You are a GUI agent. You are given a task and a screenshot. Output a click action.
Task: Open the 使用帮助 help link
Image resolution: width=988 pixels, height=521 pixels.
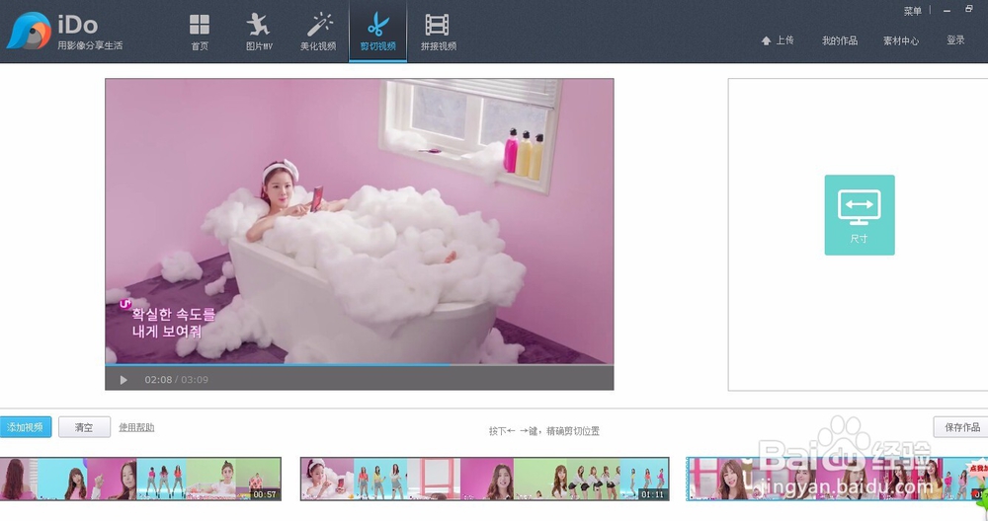pos(136,427)
